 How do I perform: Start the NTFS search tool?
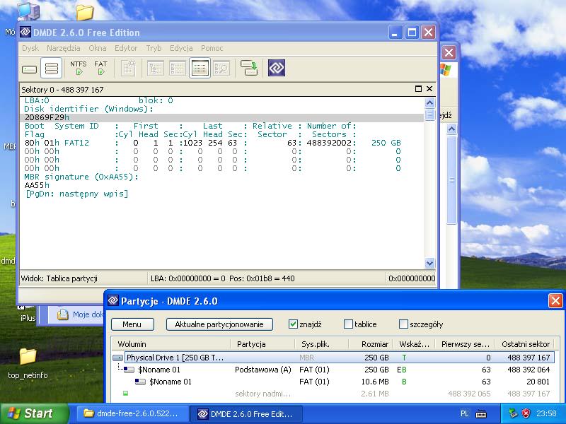click(79, 68)
